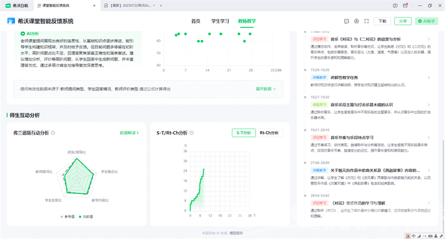Click the 学生稳态比 radar axis label
The width and height of the screenshot is (445, 239).
click(109, 172)
